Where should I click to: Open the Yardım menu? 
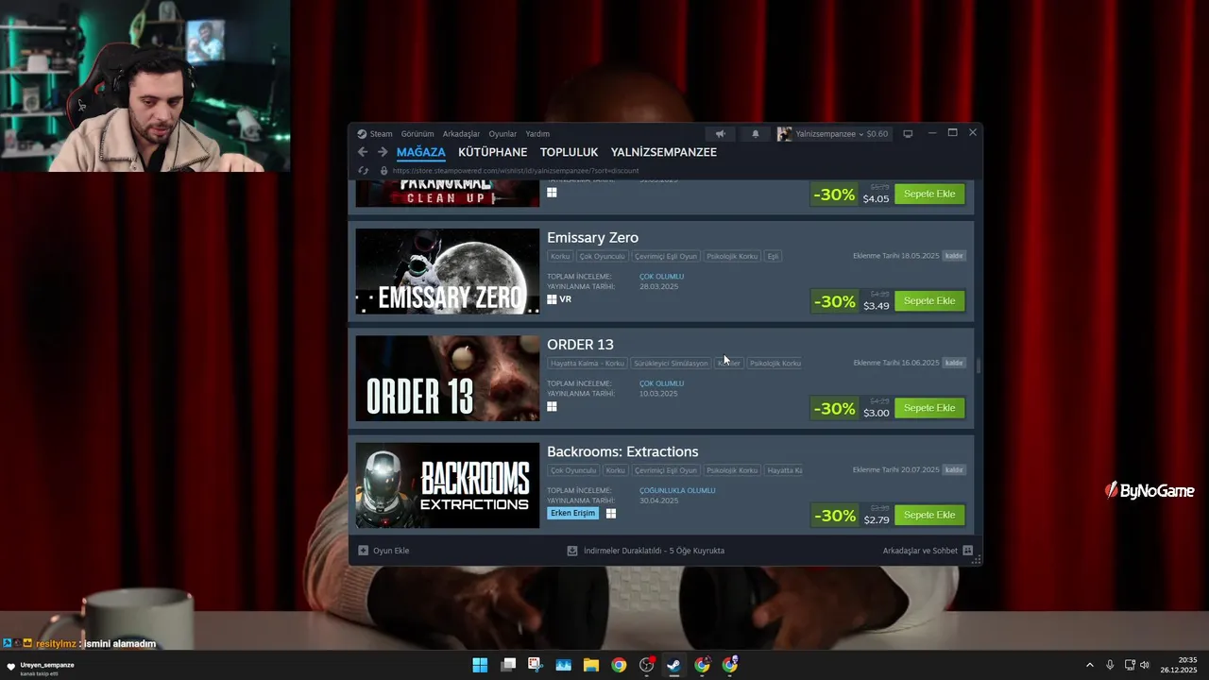pos(537,134)
